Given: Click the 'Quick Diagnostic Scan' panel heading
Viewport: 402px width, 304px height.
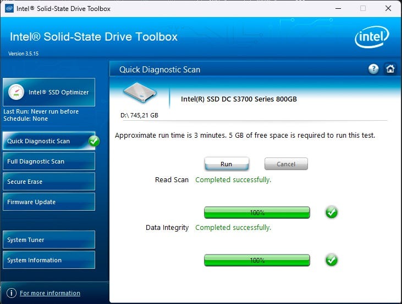Looking at the screenshot, I should 159,70.
